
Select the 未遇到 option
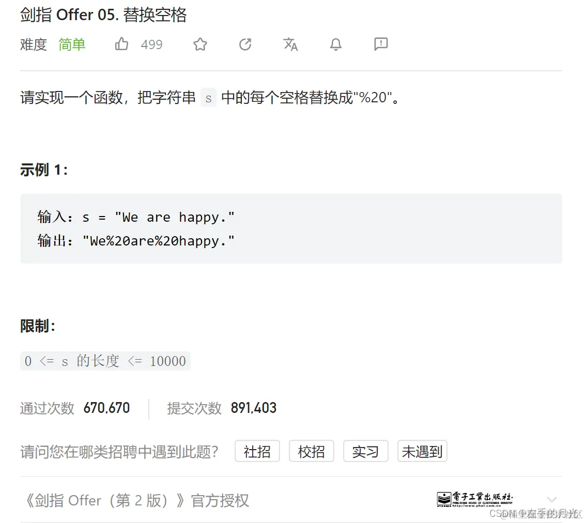(x=422, y=451)
